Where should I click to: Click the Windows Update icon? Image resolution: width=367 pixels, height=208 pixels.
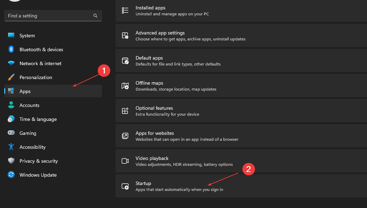click(x=11, y=175)
